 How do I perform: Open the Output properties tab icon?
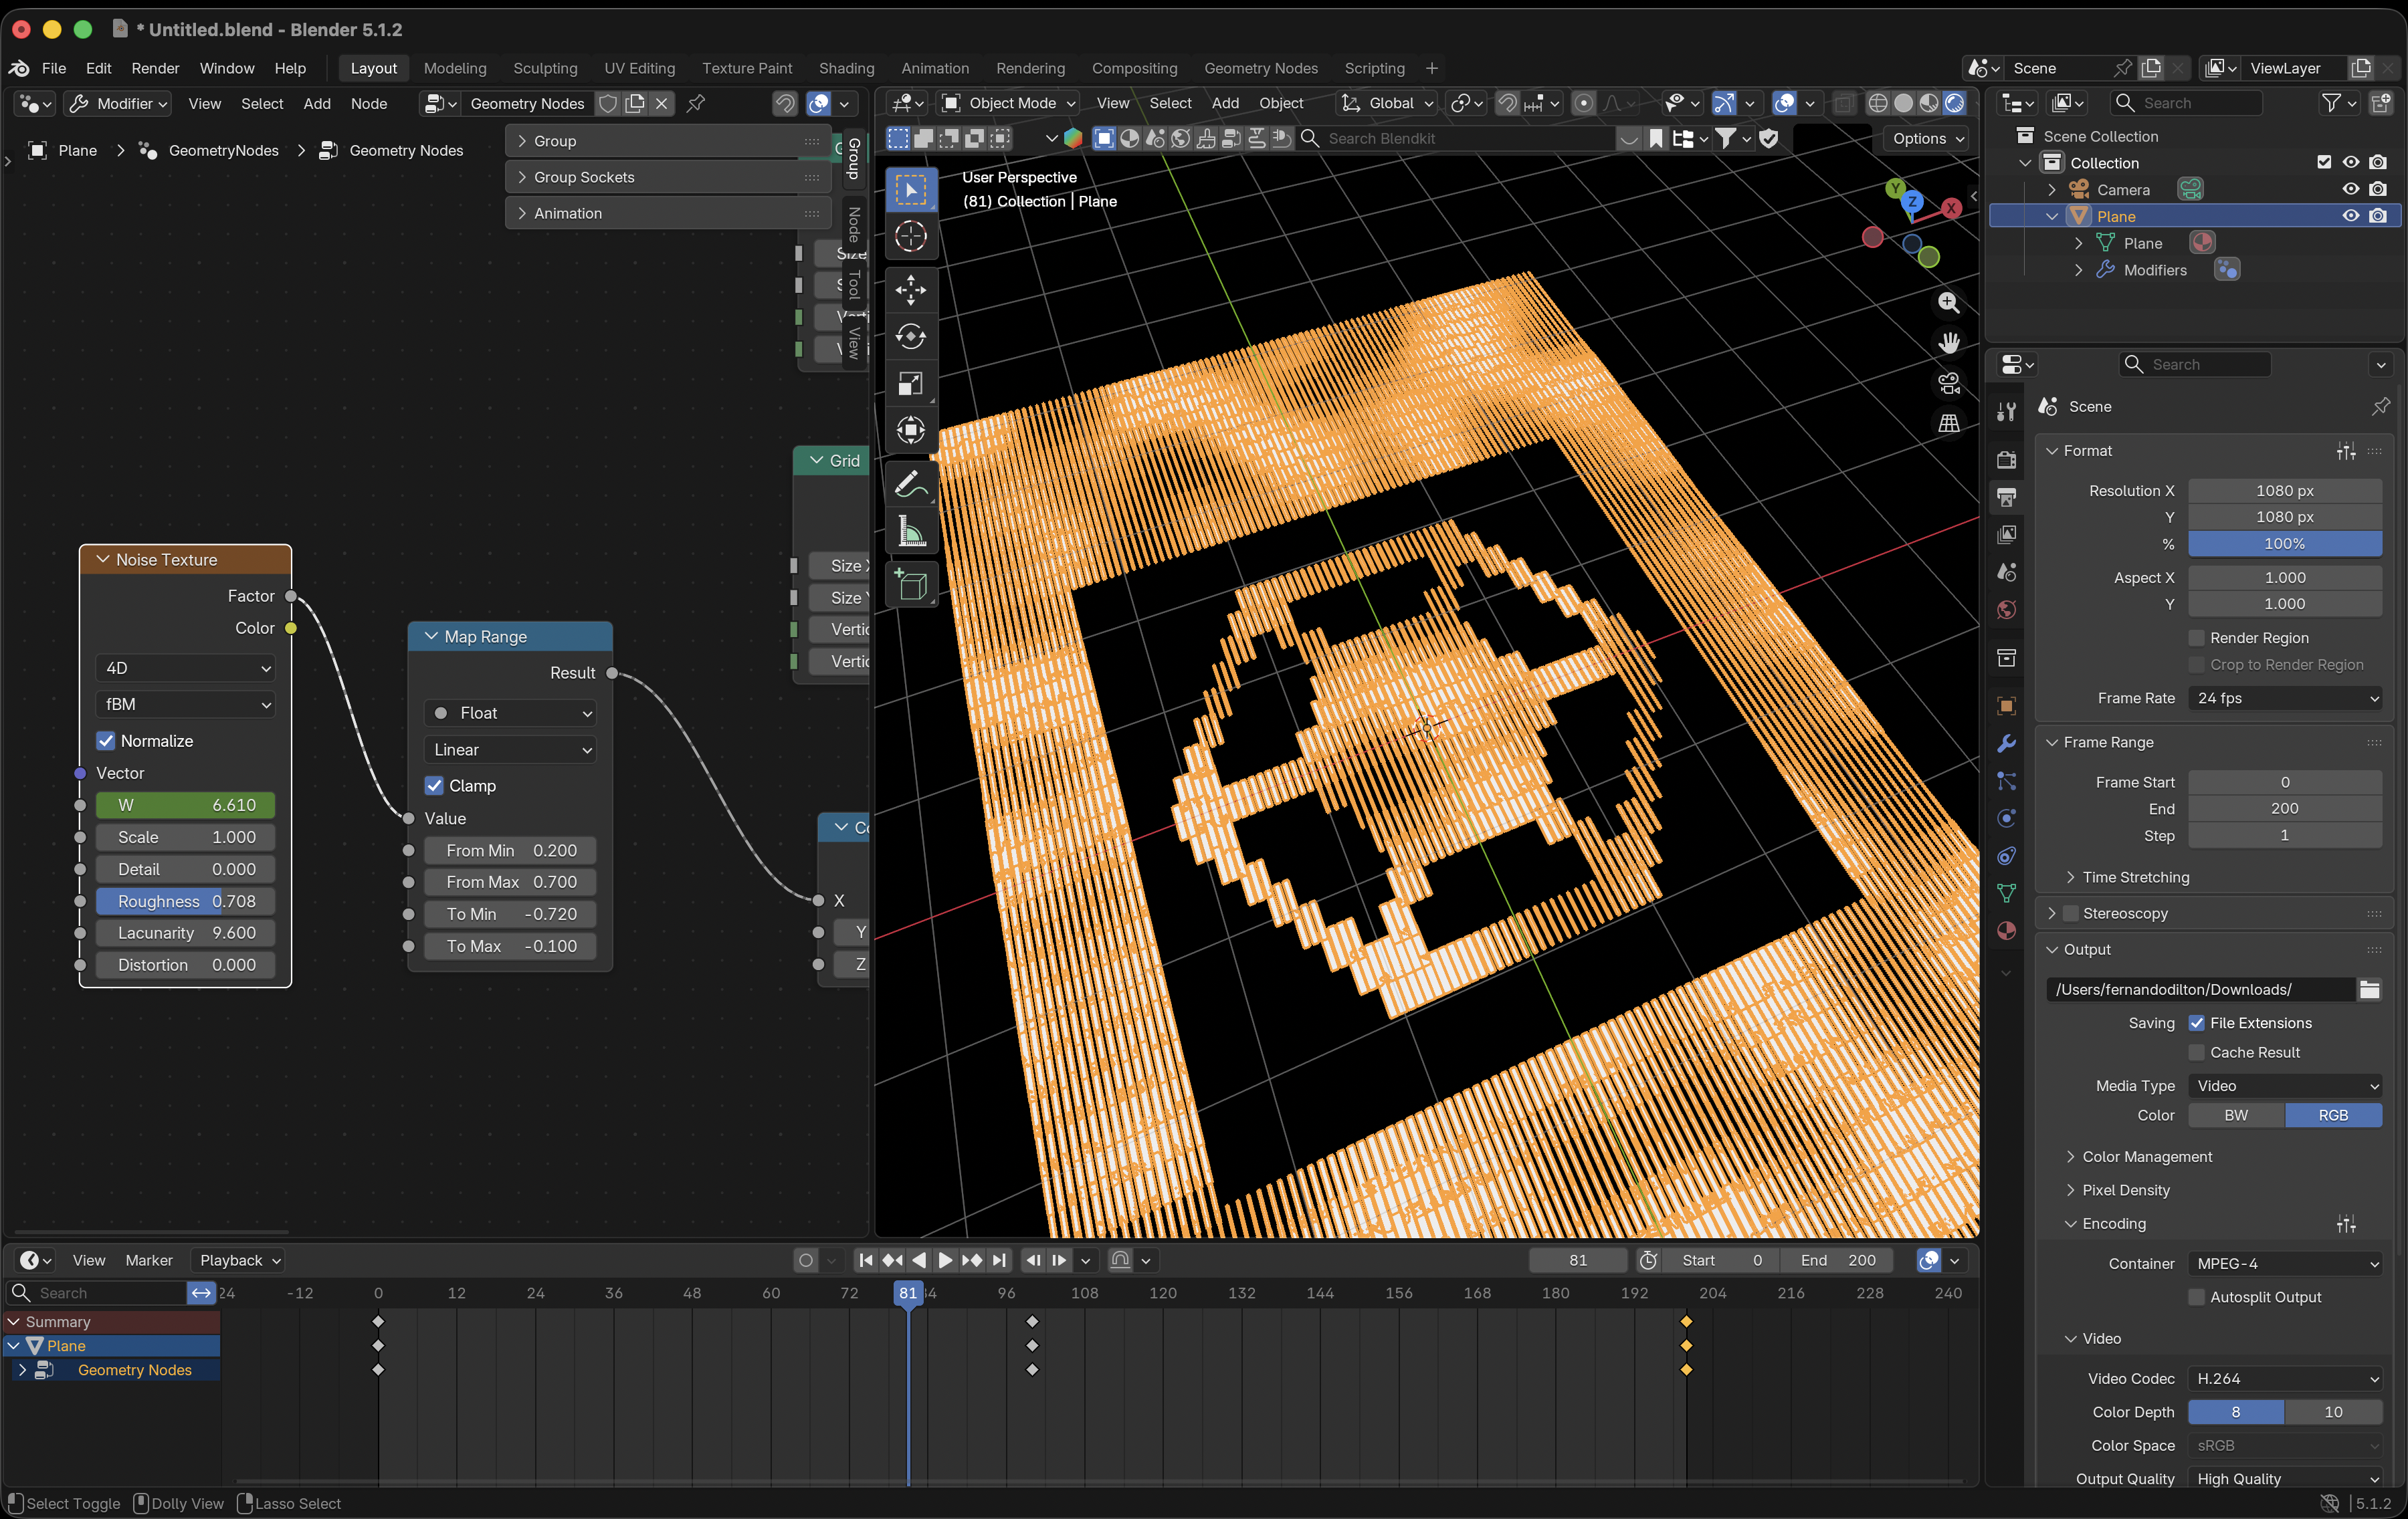click(x=2006, y=497)
